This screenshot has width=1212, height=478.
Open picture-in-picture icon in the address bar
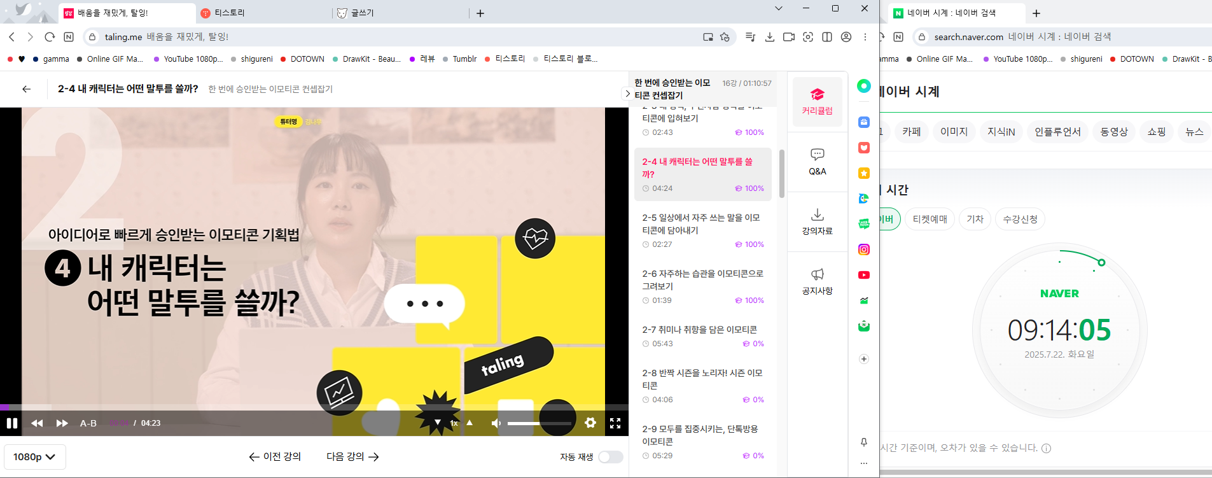click(708, 37)
